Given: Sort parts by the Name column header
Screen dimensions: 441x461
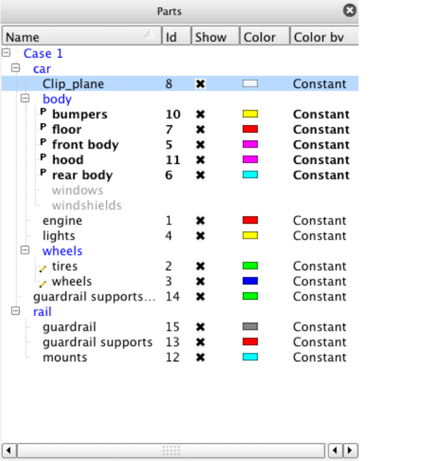Looking at the screenshot, I should click(x=73, y=37).
